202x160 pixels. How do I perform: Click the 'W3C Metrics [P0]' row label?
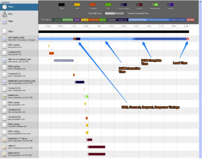click(x=16, y=38)
